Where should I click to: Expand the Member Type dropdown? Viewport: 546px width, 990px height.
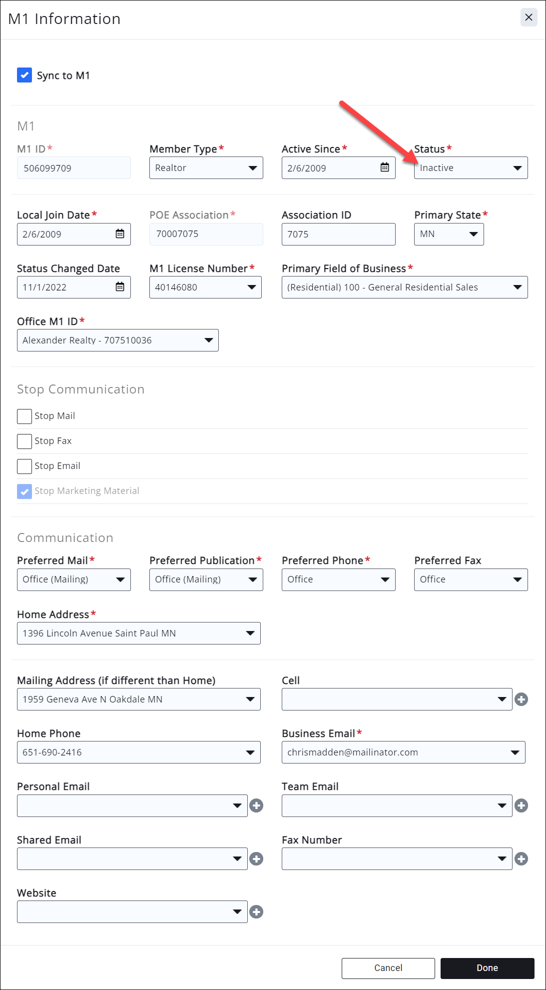coord(206,168)
